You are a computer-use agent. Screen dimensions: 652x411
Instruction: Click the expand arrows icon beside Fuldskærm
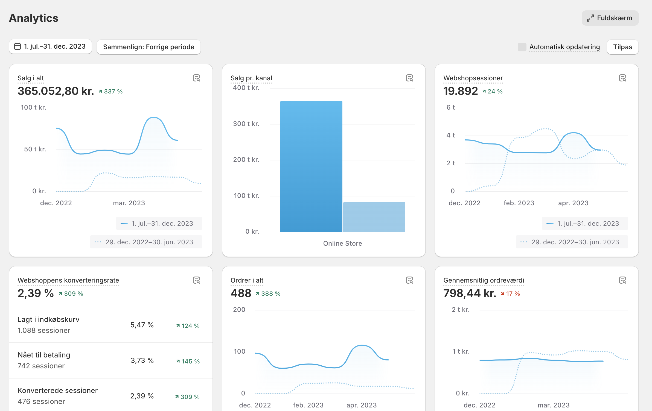[590, 18]
